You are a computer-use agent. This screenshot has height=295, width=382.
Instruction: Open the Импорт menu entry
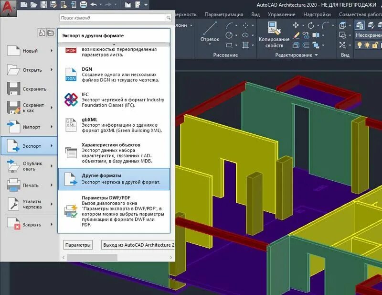pyautogui.click(x=29, y=127)
